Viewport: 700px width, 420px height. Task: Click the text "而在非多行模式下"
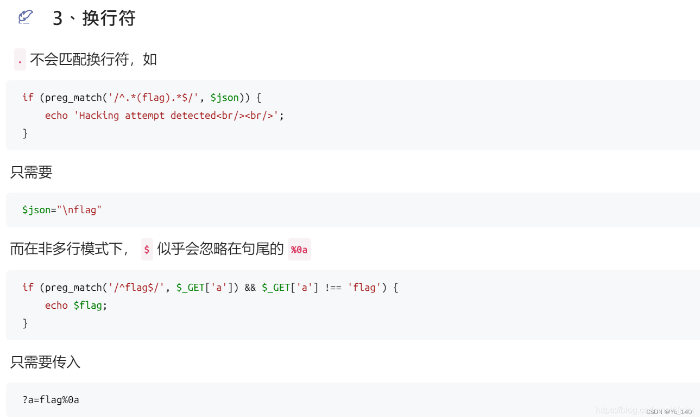coord(68,249)
